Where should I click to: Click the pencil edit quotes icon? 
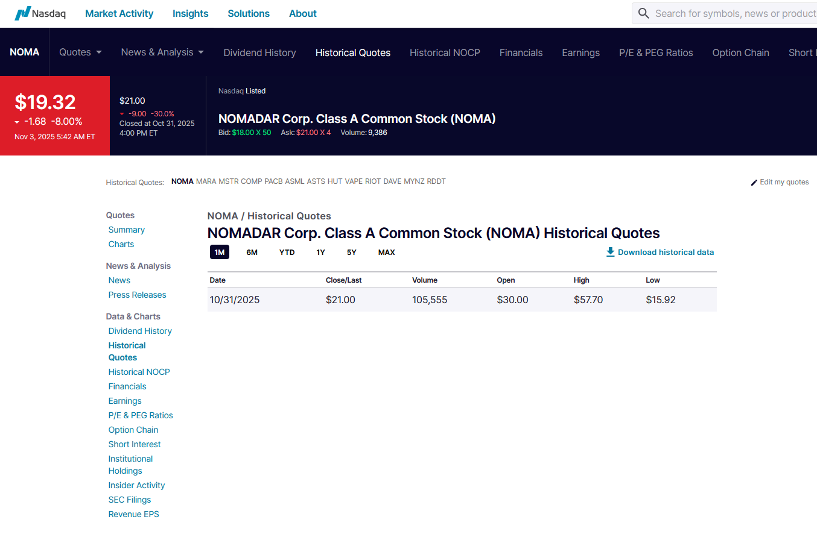pyautogui.click(x=754, y=182)
